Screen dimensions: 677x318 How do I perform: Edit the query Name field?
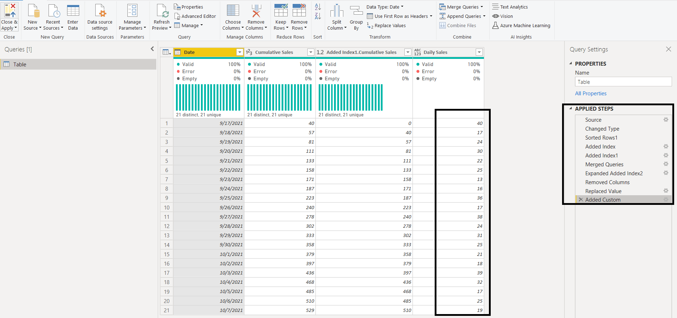(x=623, y=82)
